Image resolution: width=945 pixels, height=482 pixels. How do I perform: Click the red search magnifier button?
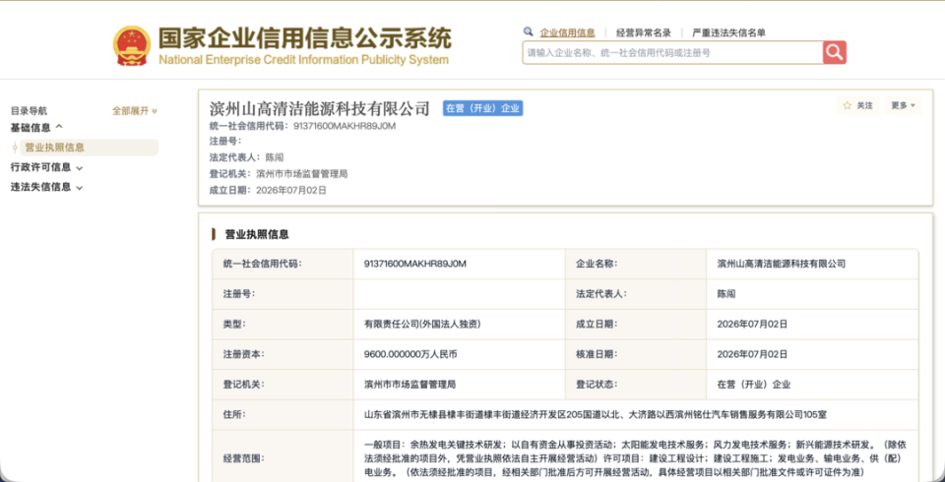click(x=835, y=52)
